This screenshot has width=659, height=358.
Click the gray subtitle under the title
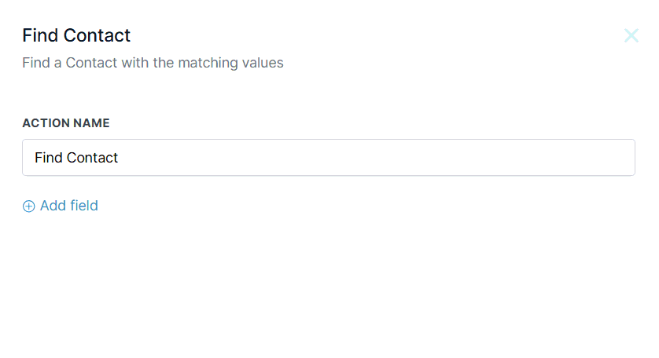point(153,63)
